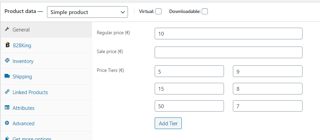Click the B2BKing logo icon

(x=7, y=45)
